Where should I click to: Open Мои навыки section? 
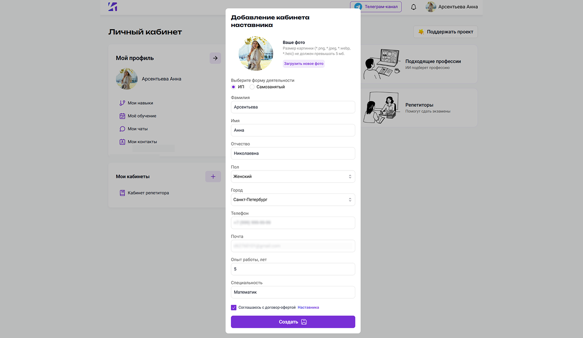tap(140, 103)
